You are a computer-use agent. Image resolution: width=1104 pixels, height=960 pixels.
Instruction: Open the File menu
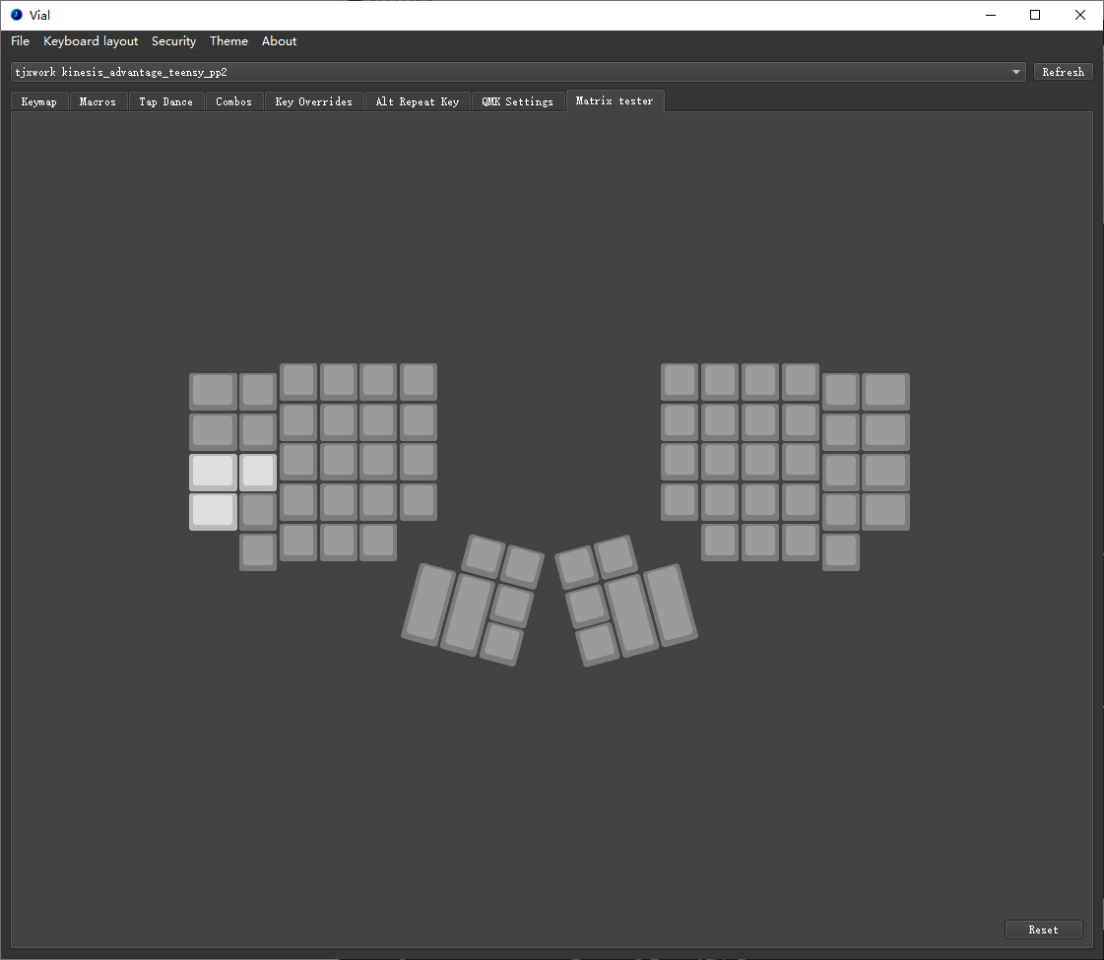click(x=21, y=41)
